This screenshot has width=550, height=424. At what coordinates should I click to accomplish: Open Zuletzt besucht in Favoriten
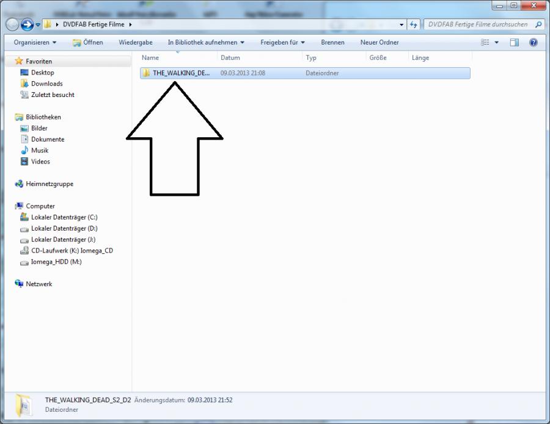pyautogui.click(x=53, y=95)
